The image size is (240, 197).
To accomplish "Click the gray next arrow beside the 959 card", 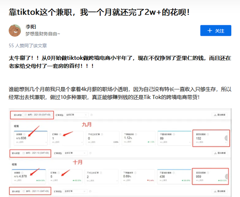I will click(227, 176).
